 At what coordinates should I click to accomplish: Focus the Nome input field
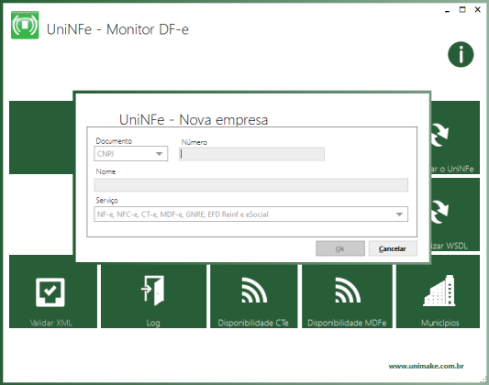click(x=251, y=185)
